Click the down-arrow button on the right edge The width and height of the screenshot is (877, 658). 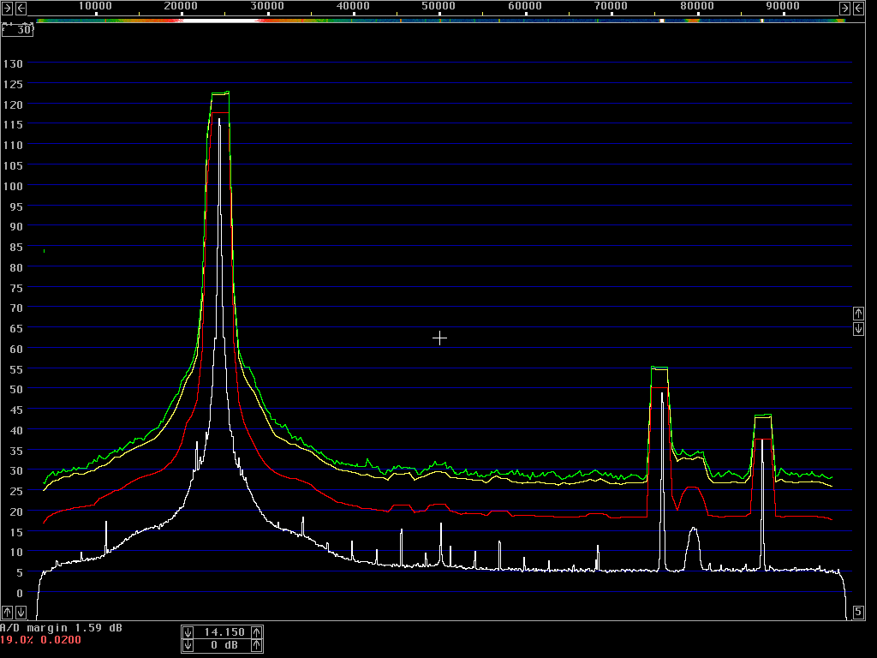click(858, 328)
